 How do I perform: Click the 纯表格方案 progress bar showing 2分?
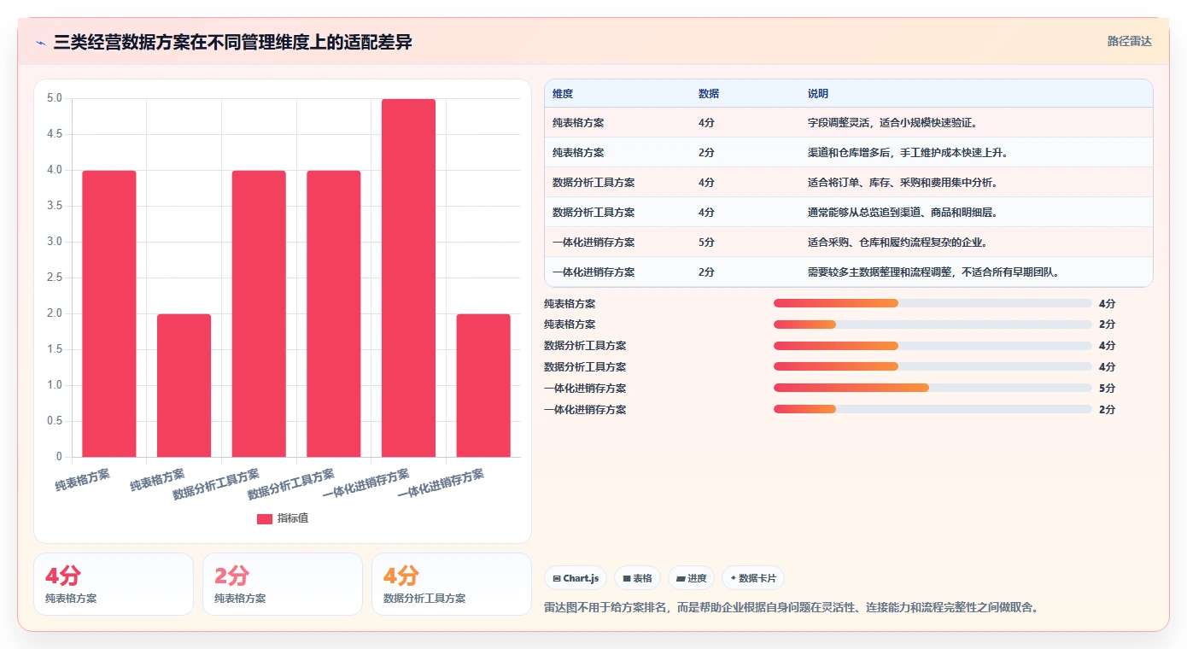(x=933, y=324)
